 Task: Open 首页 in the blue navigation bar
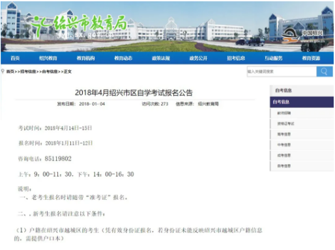coord(15,58)
